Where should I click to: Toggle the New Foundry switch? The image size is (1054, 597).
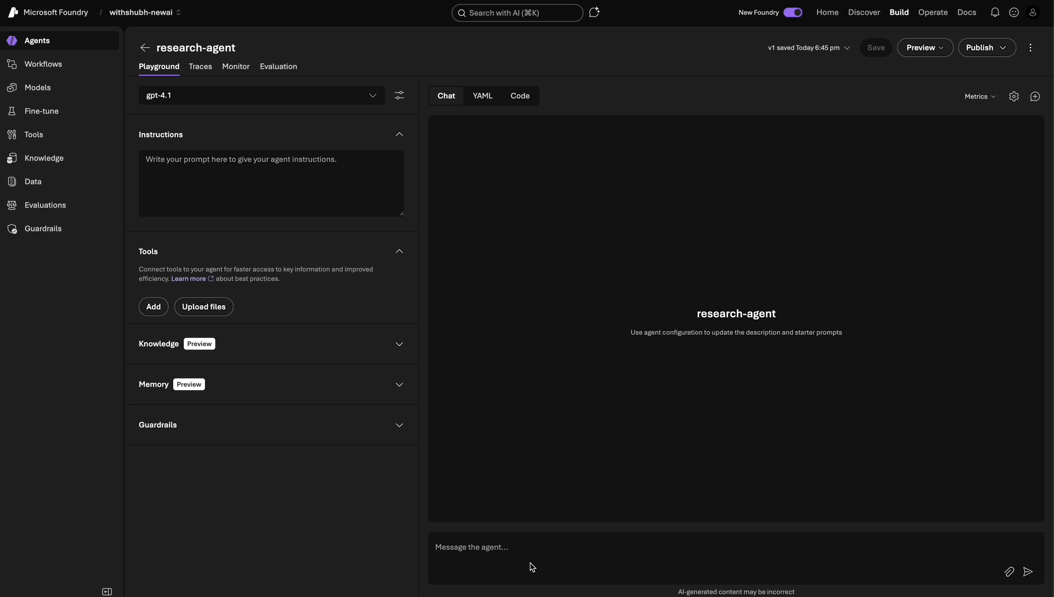point(793,12)
